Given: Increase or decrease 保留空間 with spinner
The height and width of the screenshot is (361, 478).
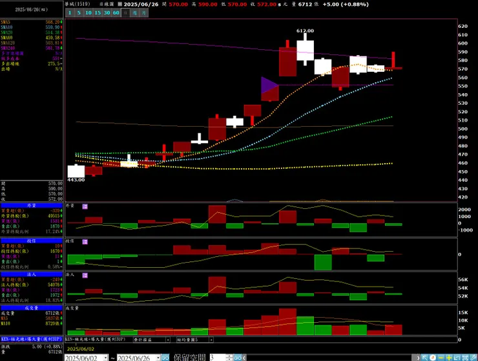Looking at the screenshot, I should click(229, 358).
